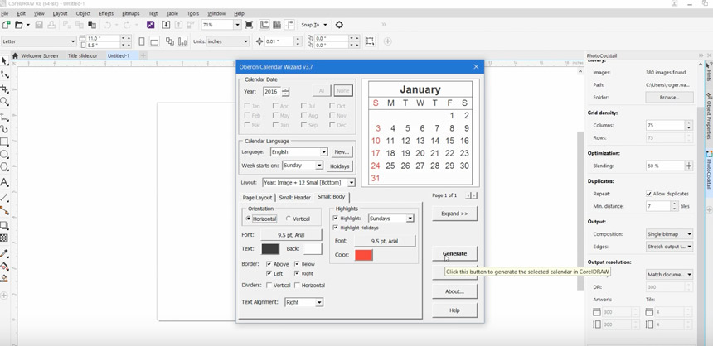Viewport: 713px width, 346px height.
Task: Enable Vertical dividers checkbox
Action: pos(269,285)
